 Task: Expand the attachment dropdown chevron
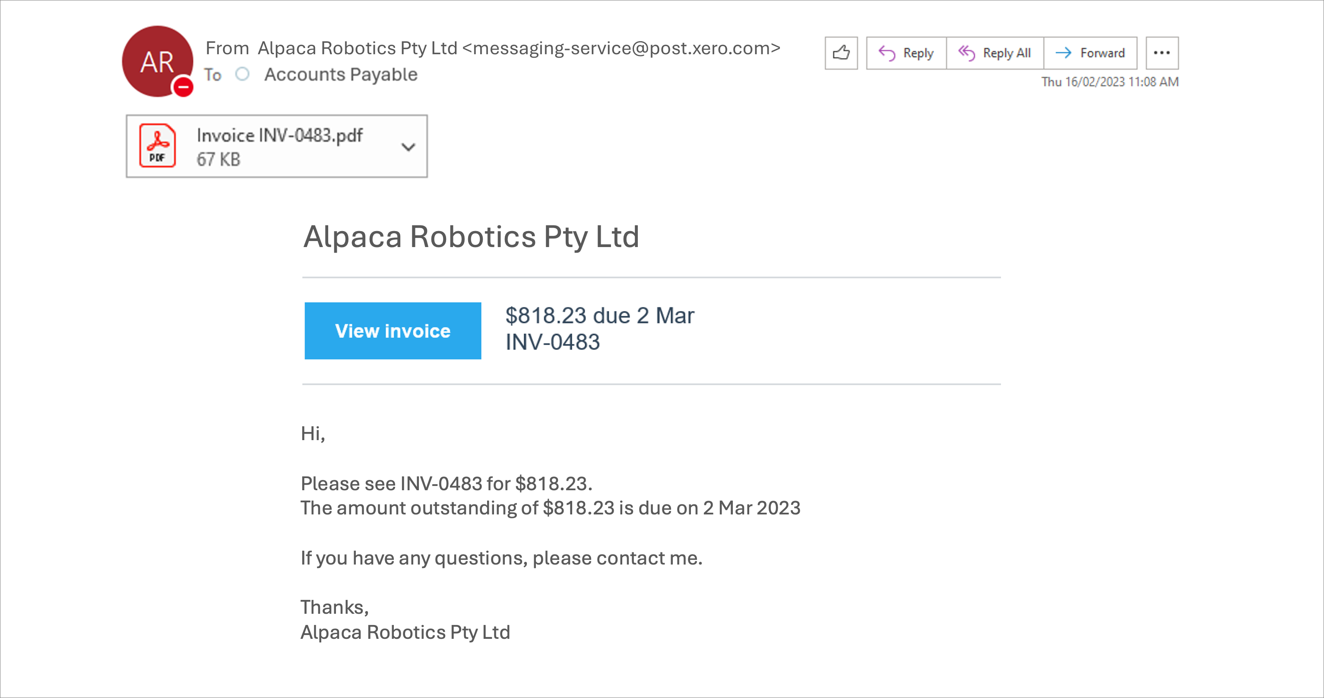point(408,147)
